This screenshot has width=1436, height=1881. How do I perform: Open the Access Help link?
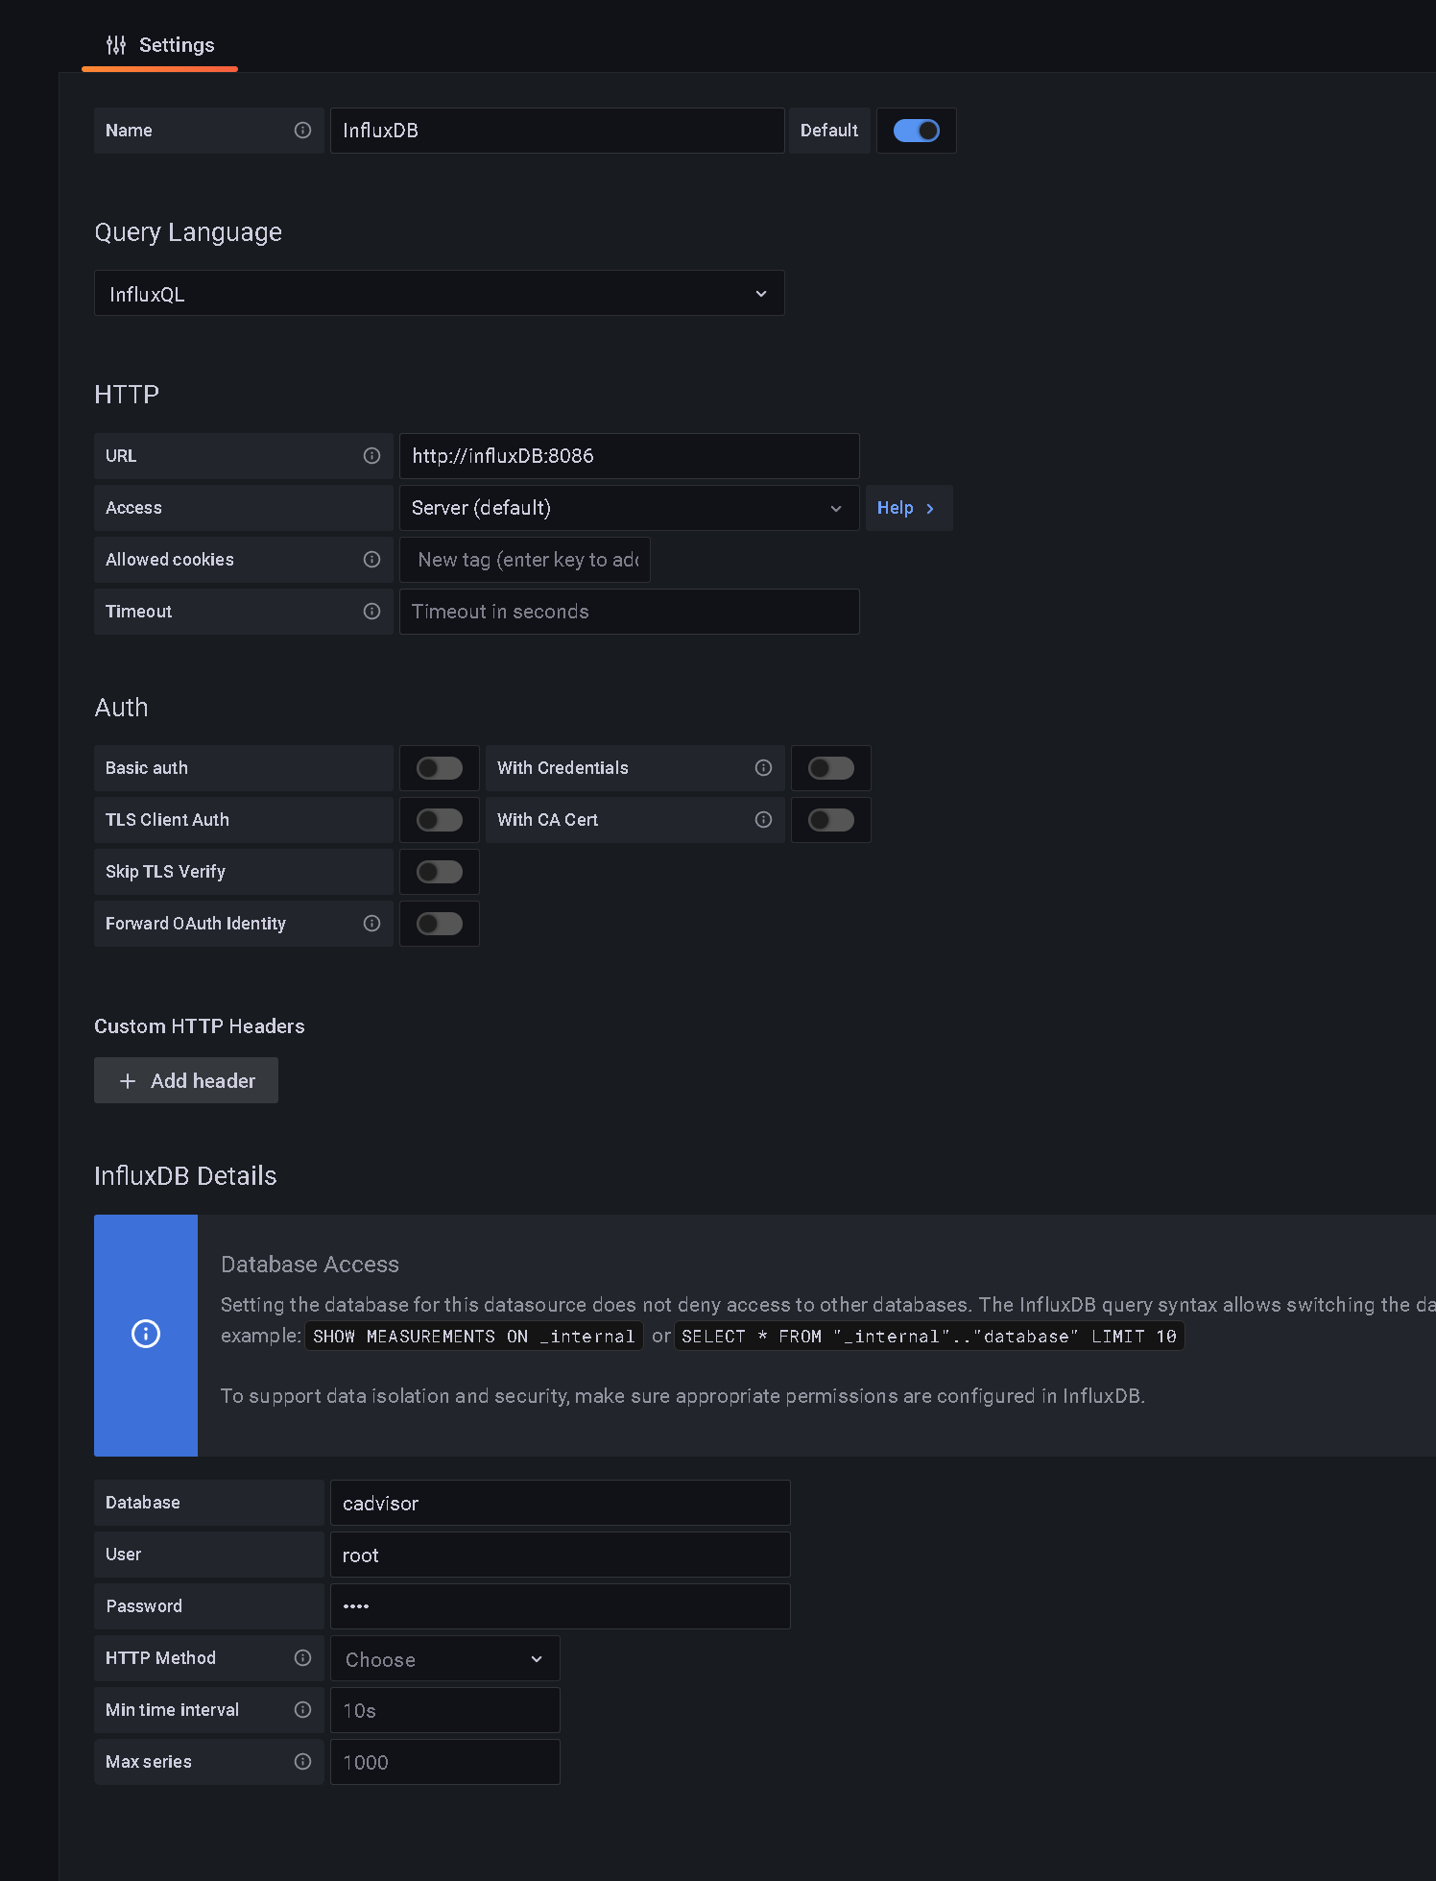(x=908, y=508)
